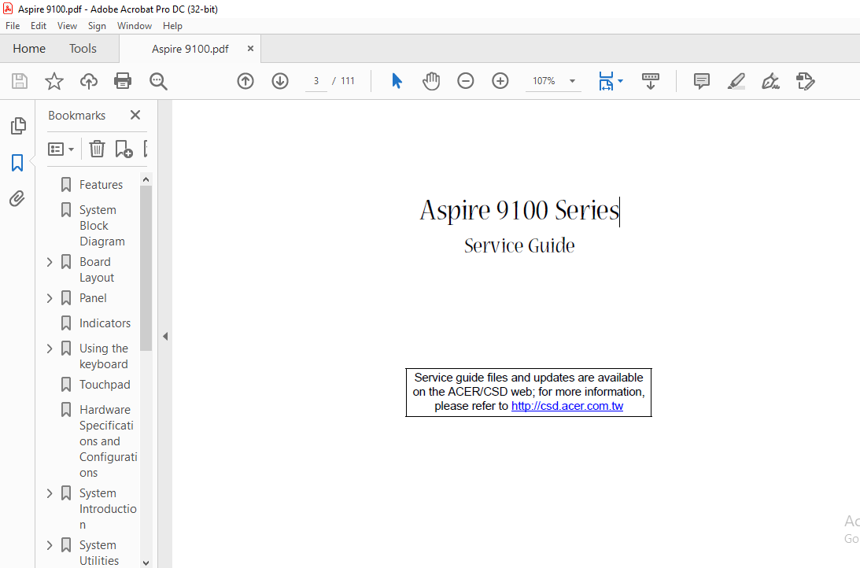Image resolution: width=860 pixels, height=568 pixels.
Task: Jump to the Touchpad bookmark
Action: pos(105,385)
